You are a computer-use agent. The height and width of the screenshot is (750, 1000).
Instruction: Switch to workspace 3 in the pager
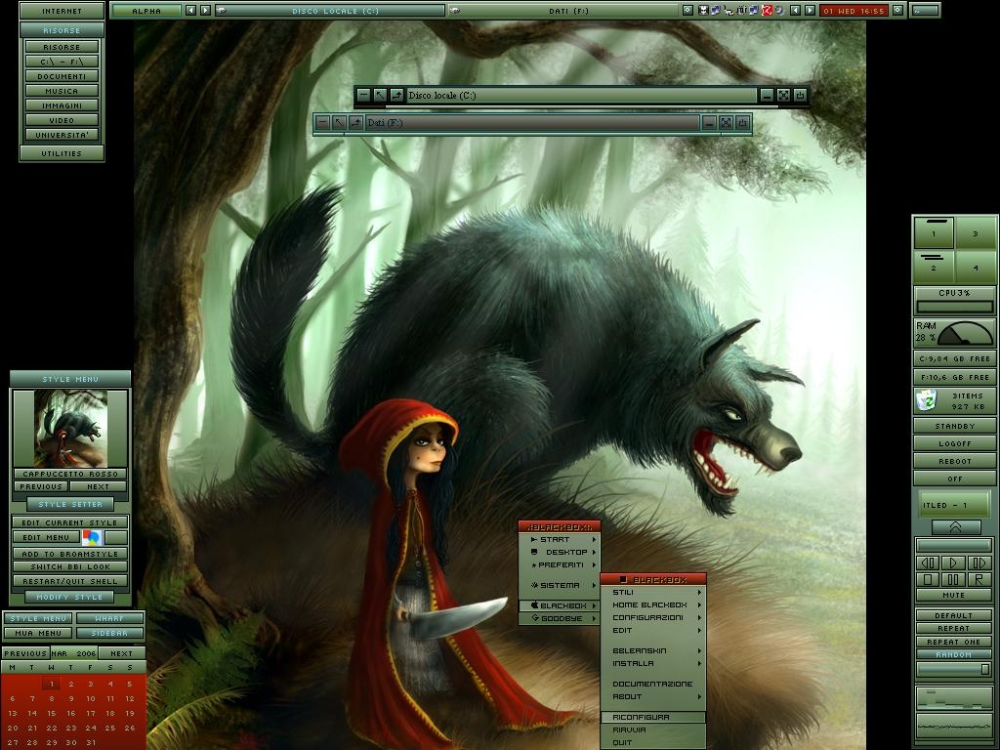coord(976,232)
